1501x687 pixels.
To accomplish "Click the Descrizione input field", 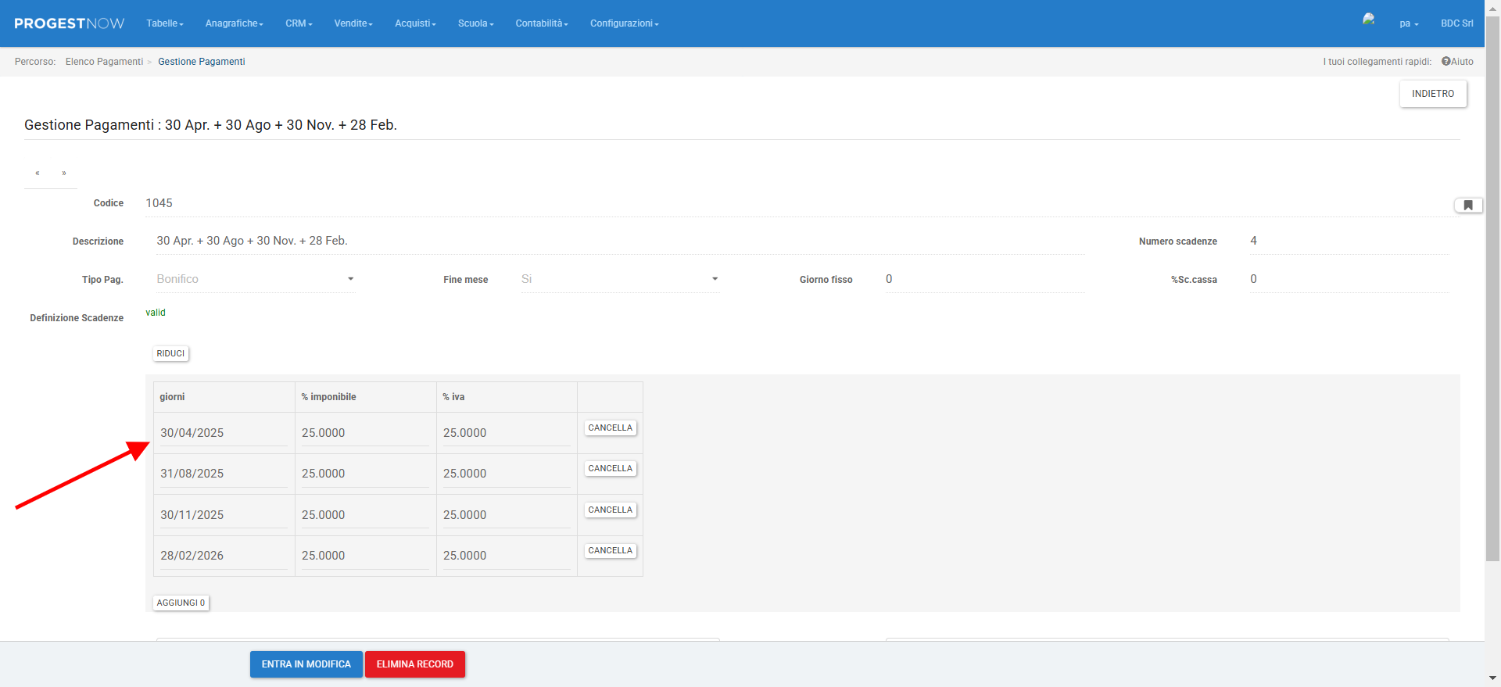I will tap(619, 241).
